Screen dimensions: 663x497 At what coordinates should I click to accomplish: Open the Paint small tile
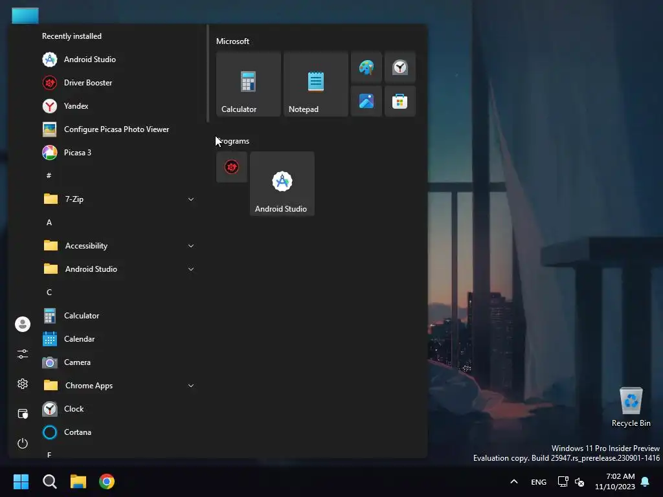pos(366,67)
